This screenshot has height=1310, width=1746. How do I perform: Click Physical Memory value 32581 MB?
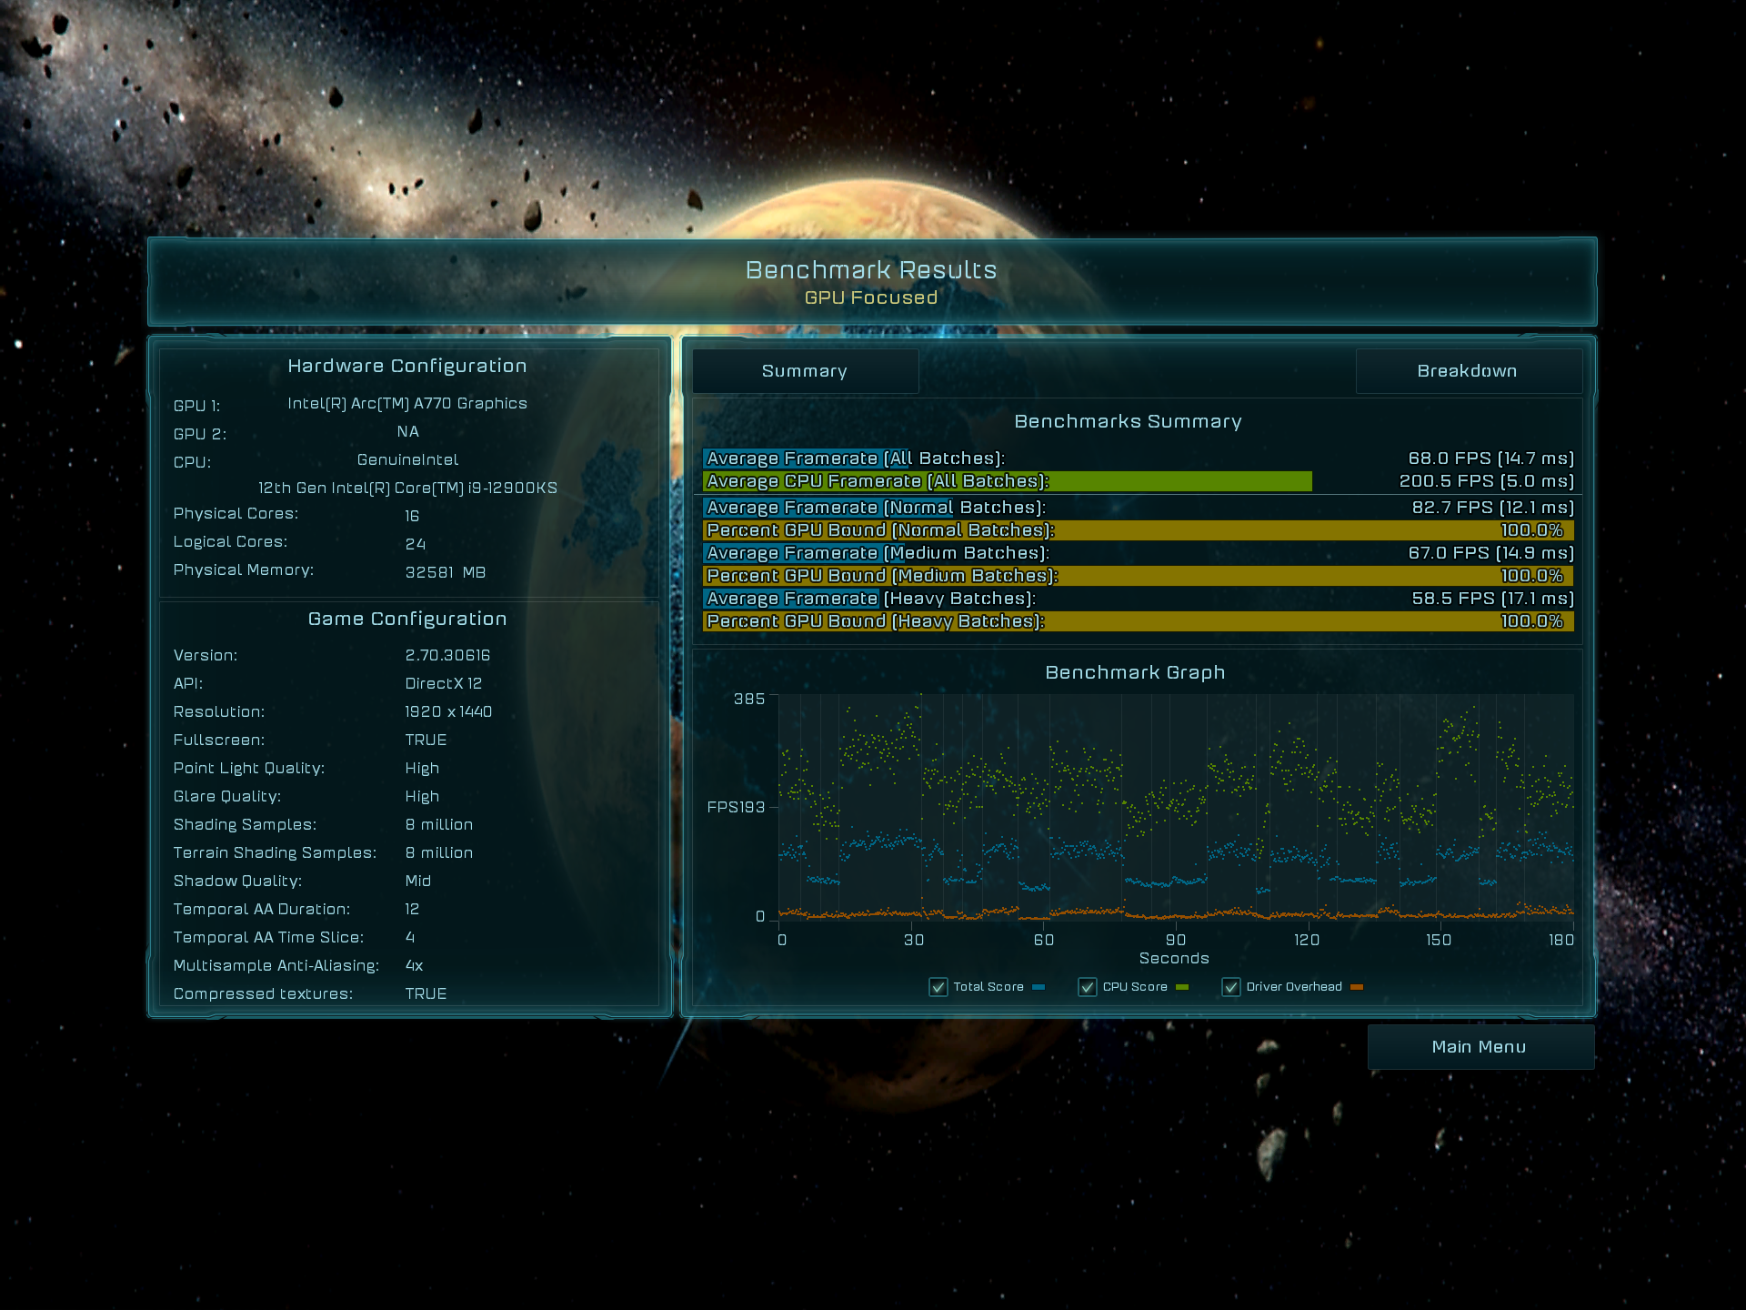click(x=446, y=572)
